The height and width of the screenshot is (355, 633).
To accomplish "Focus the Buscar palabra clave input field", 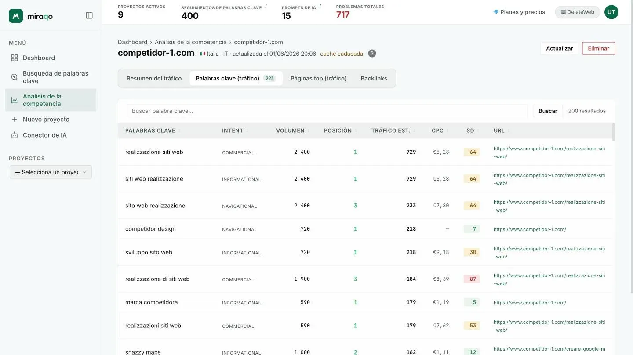I will click(327, 111).
